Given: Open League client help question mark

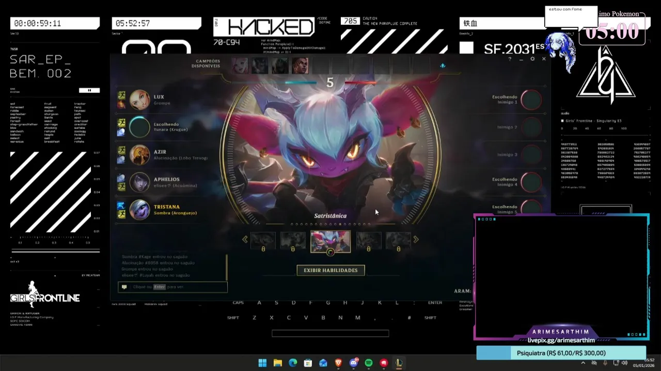Looking at the screenshot, I should click(x=510, y=59).
